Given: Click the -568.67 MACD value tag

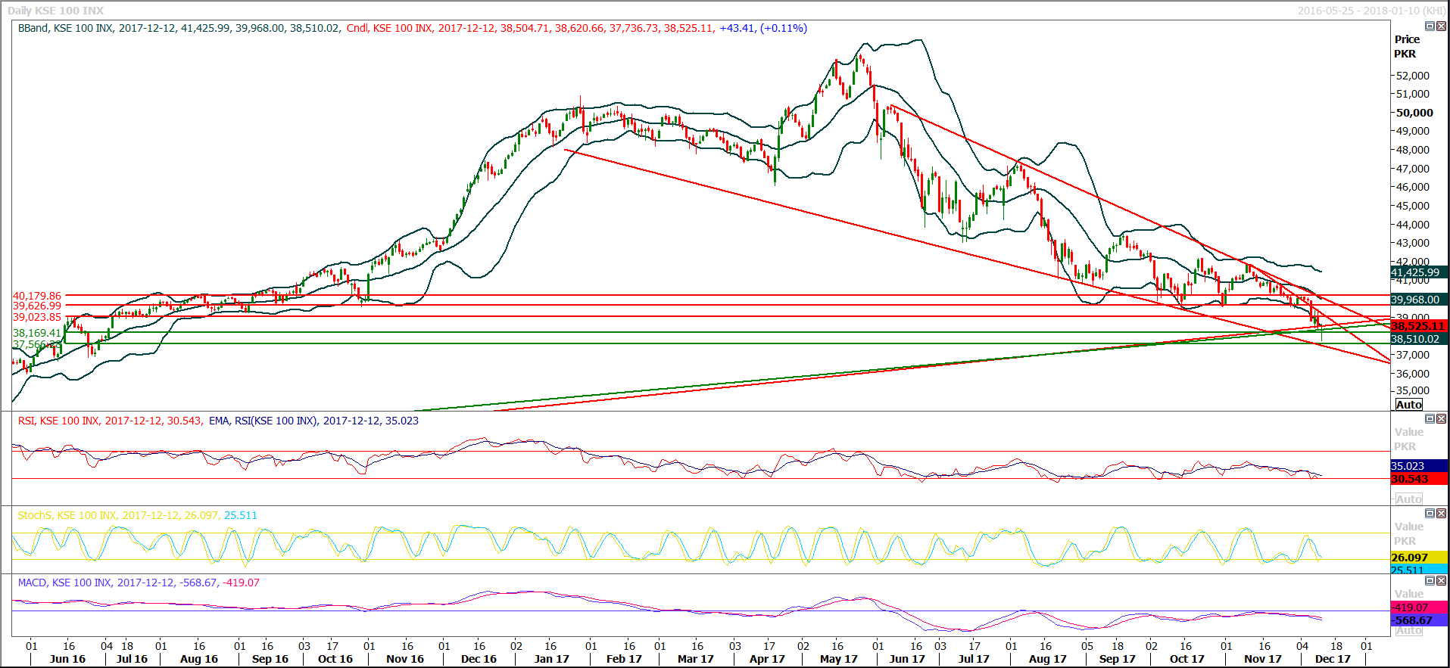Looking at the screenshot, I should (x=1419, y=620).
